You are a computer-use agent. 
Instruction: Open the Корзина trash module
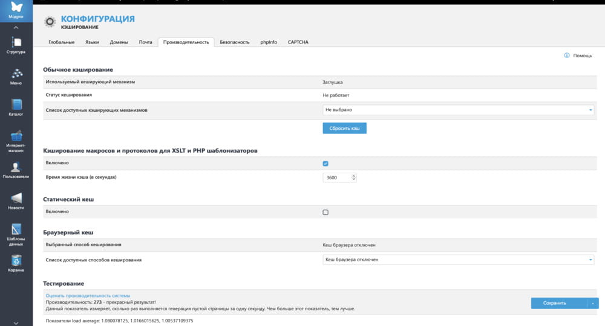[x=16, y=263]
